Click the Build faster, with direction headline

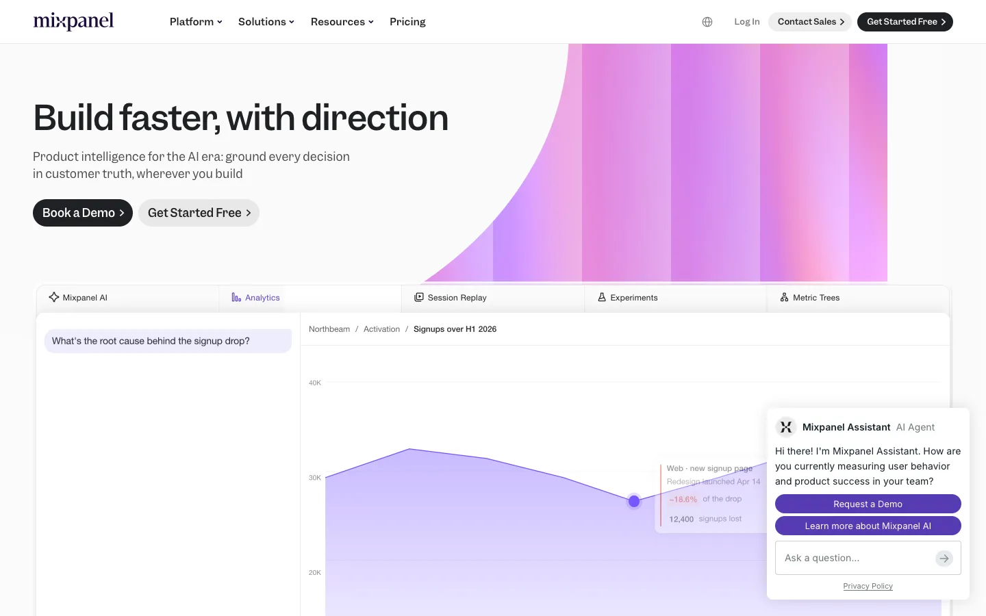pos(241,118)
